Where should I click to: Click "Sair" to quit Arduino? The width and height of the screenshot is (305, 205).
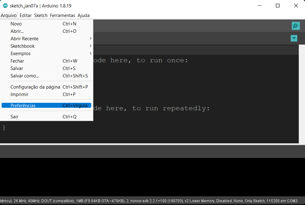pyautogui.click(x=14, y=116)
